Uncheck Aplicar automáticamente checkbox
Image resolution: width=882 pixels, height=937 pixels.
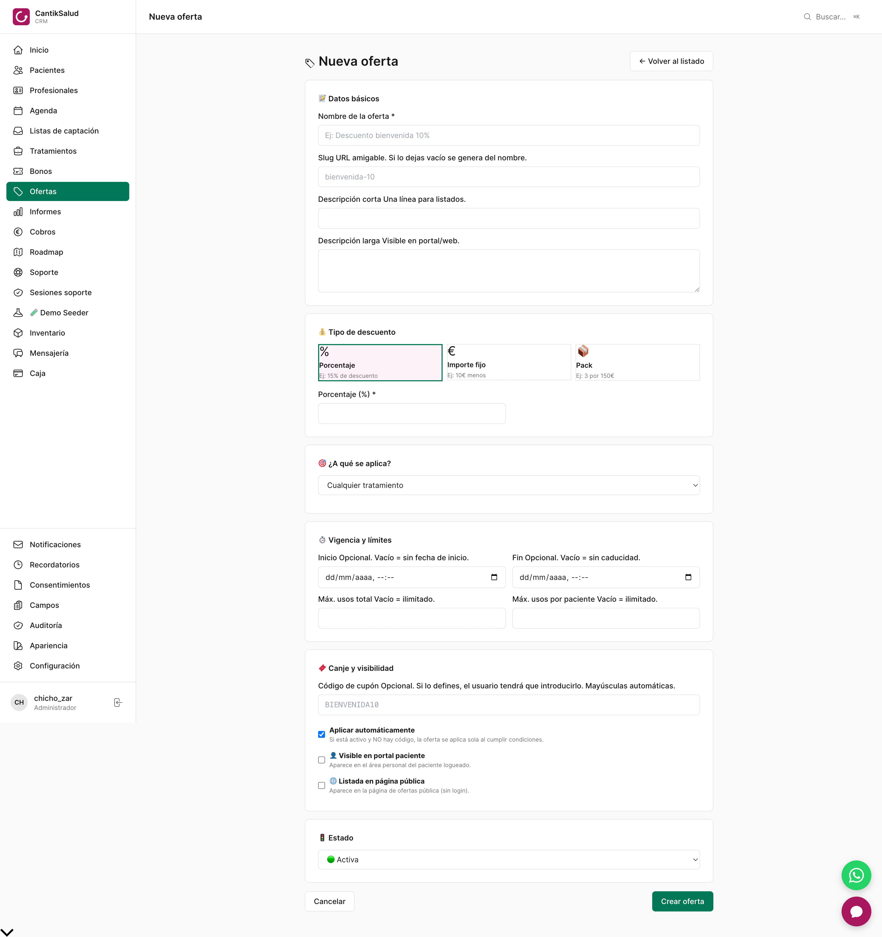pos(322,734)
